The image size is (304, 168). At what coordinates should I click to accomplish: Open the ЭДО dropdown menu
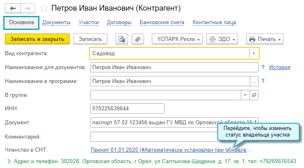pyautogui.click(x=222, y=39)
